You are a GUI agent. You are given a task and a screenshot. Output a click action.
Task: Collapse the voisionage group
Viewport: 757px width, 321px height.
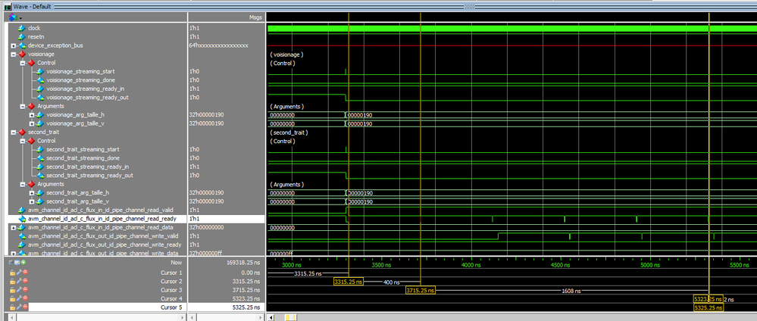(x=13, y=54)
